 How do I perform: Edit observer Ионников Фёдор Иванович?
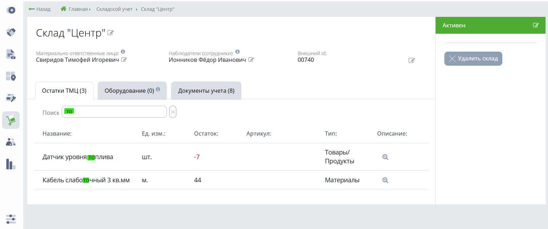(x=251, y=60)
